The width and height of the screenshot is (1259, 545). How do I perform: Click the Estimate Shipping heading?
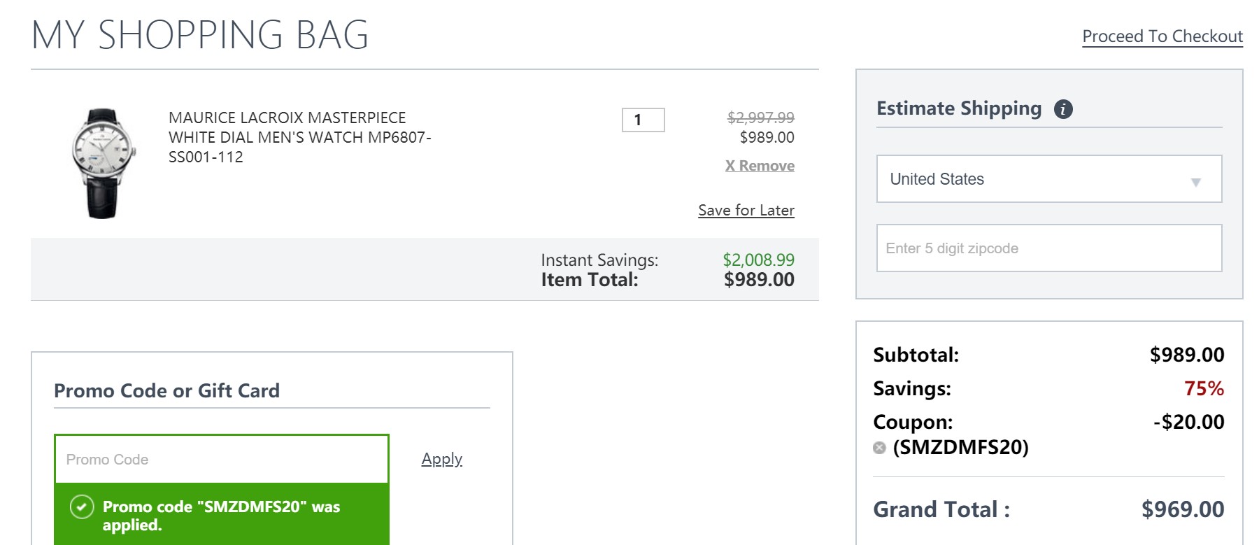pos(958,108)
